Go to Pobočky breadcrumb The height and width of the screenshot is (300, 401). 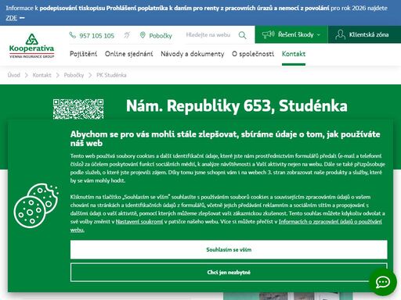(x=74, y=75)
